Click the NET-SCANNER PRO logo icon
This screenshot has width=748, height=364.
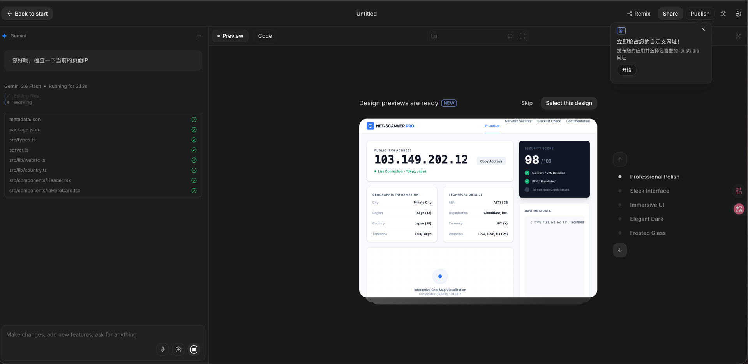click(370, 126)
